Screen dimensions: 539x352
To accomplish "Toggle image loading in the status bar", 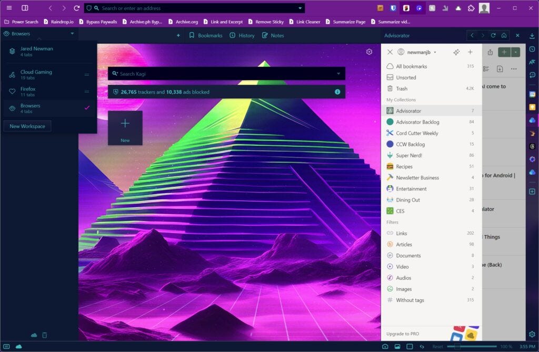I will (398, 346).
